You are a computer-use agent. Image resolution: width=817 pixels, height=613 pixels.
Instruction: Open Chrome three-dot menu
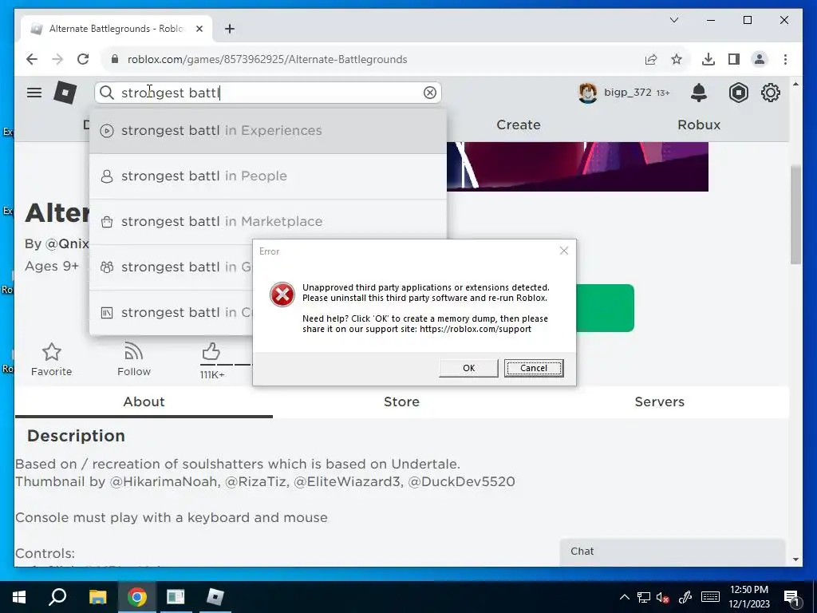[x=785, y=59]
